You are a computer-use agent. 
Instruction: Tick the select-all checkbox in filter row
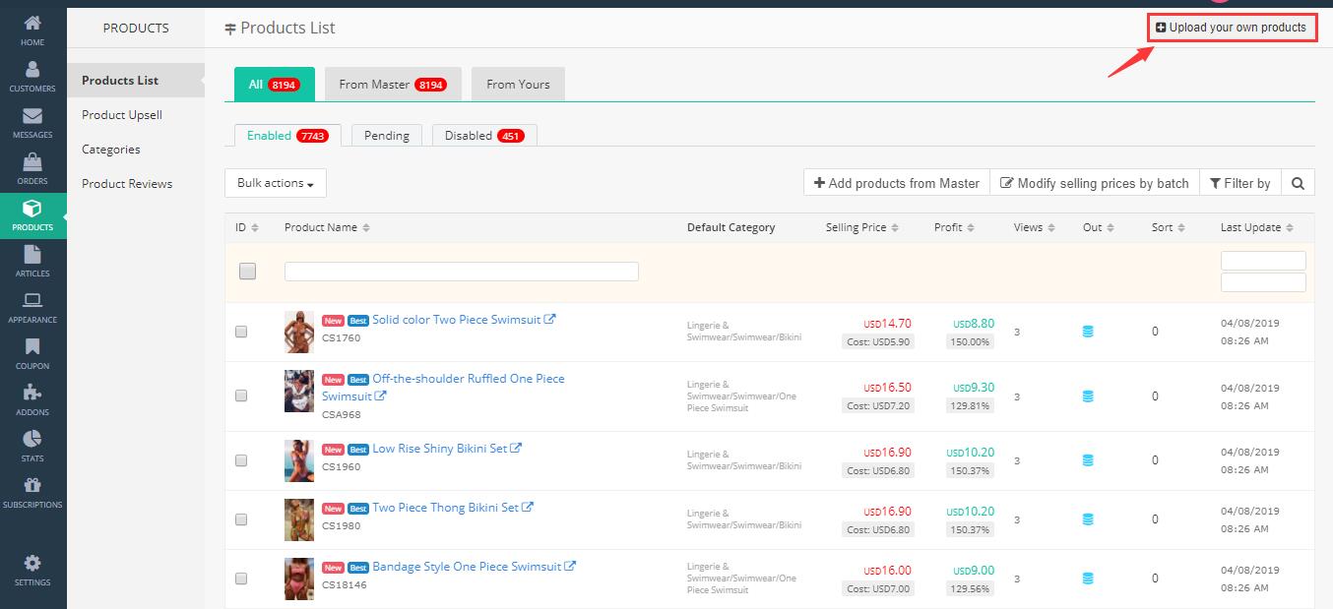tap(247, 272)
